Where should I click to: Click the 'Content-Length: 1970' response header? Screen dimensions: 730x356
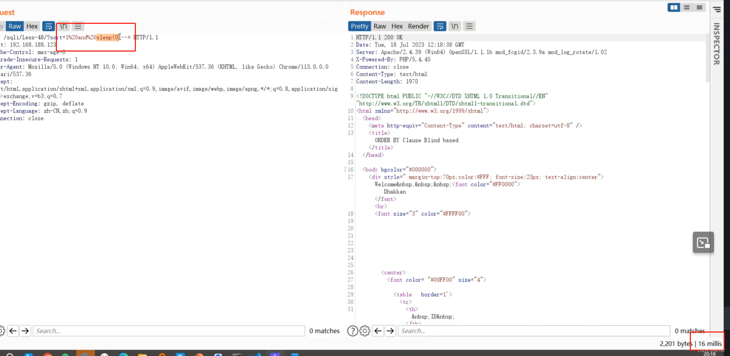pyautogui.click(x=387, y=81)
